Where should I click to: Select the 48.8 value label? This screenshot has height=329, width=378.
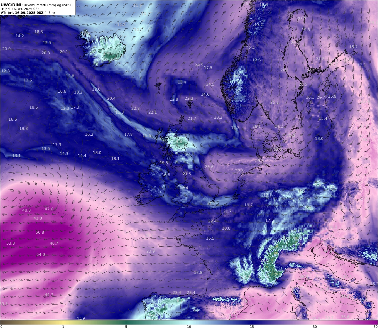(x=27, y=210)
